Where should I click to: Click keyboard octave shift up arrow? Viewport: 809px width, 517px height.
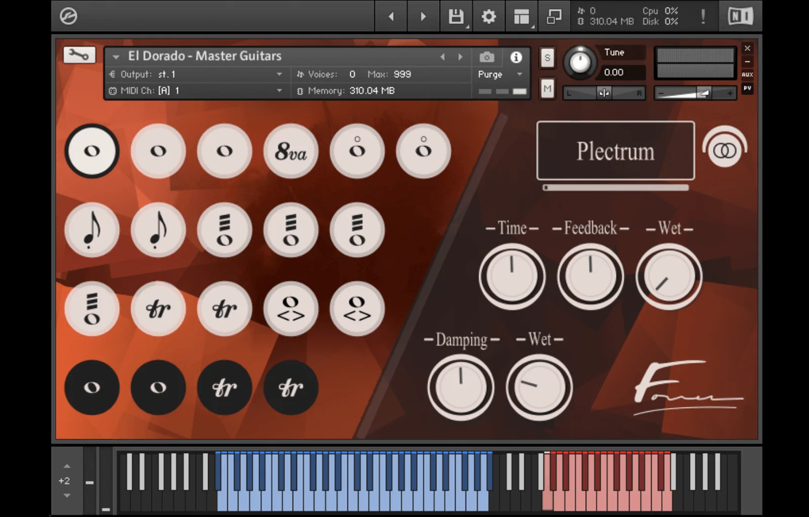click(x=67, y=466)
